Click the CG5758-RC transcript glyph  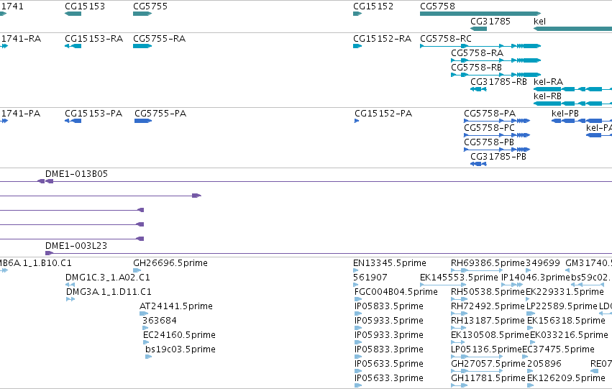480,46
